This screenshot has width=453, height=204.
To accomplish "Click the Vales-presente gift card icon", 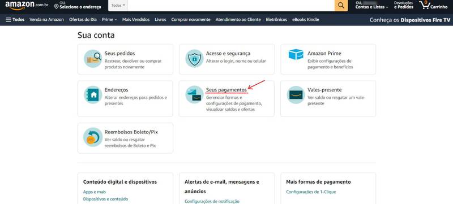I will tap(296, 95).
